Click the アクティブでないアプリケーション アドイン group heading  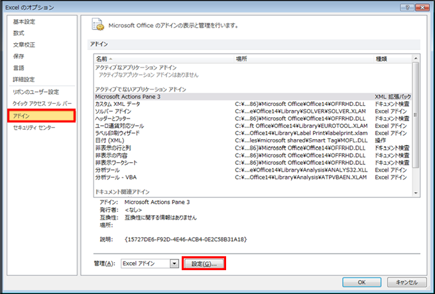[x=141, y=89]
